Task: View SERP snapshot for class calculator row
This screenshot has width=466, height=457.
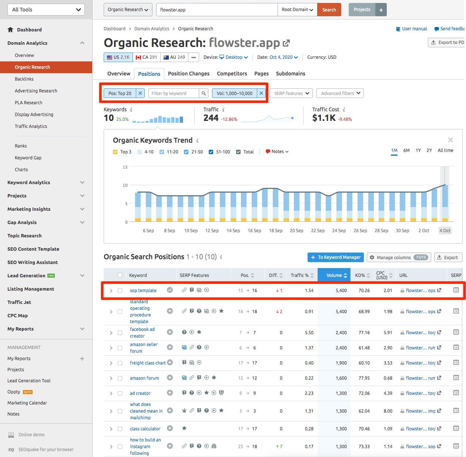Action: tap(456, 429)
